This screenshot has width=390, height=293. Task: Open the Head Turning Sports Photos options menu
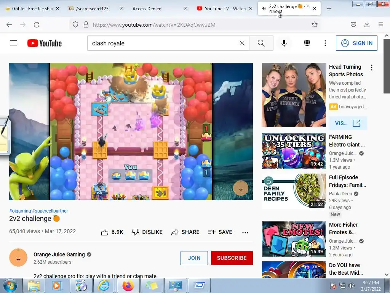click(x=372, y=68)
